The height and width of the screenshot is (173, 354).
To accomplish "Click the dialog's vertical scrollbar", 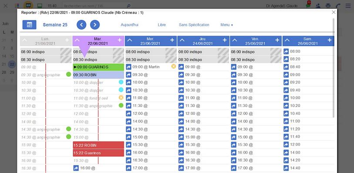I will pos(334,67).
